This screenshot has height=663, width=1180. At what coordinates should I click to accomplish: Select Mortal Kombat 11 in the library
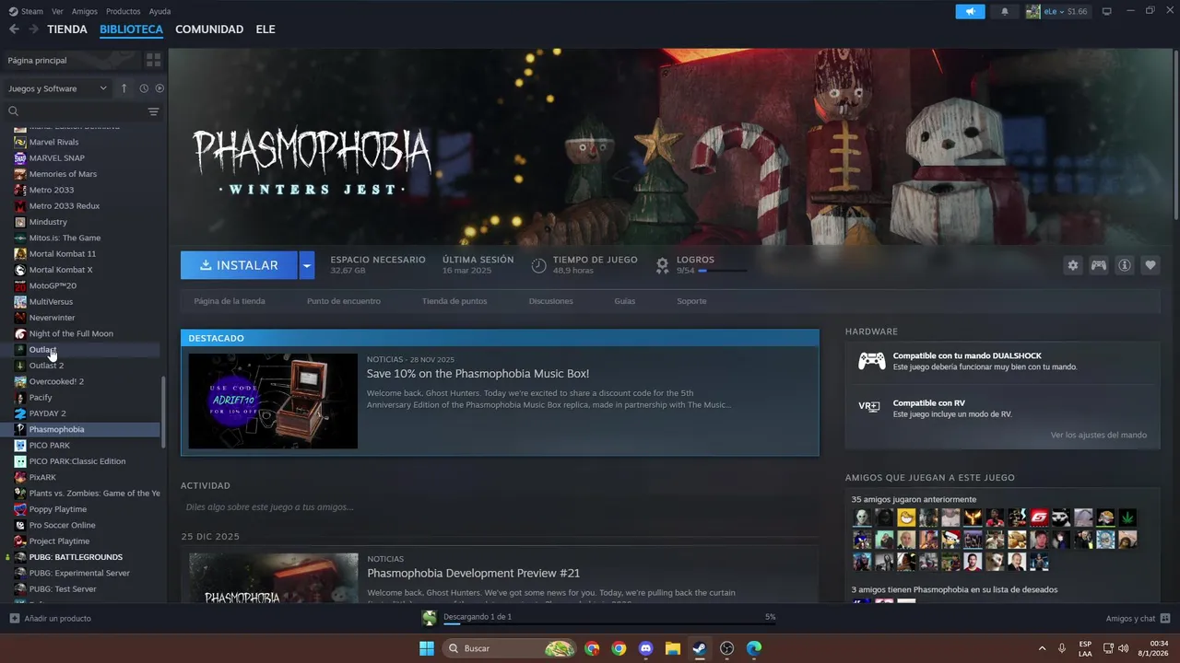click(63, 253)
